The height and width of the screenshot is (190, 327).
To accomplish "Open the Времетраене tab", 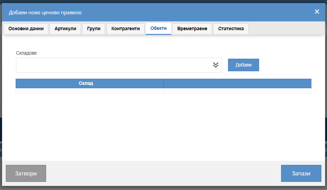I will [192, 29].
